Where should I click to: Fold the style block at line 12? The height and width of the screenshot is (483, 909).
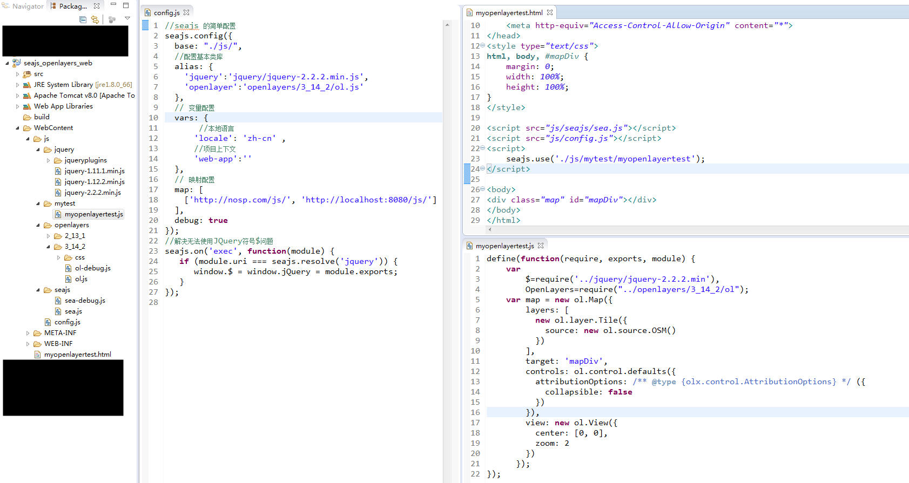pyautogui.click(x=482, y=46)
